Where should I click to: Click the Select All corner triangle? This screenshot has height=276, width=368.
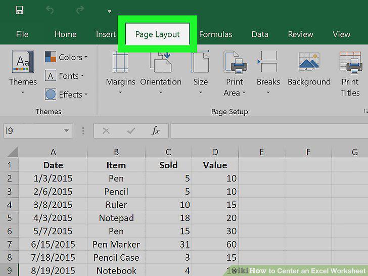click(x=13, y=152)
